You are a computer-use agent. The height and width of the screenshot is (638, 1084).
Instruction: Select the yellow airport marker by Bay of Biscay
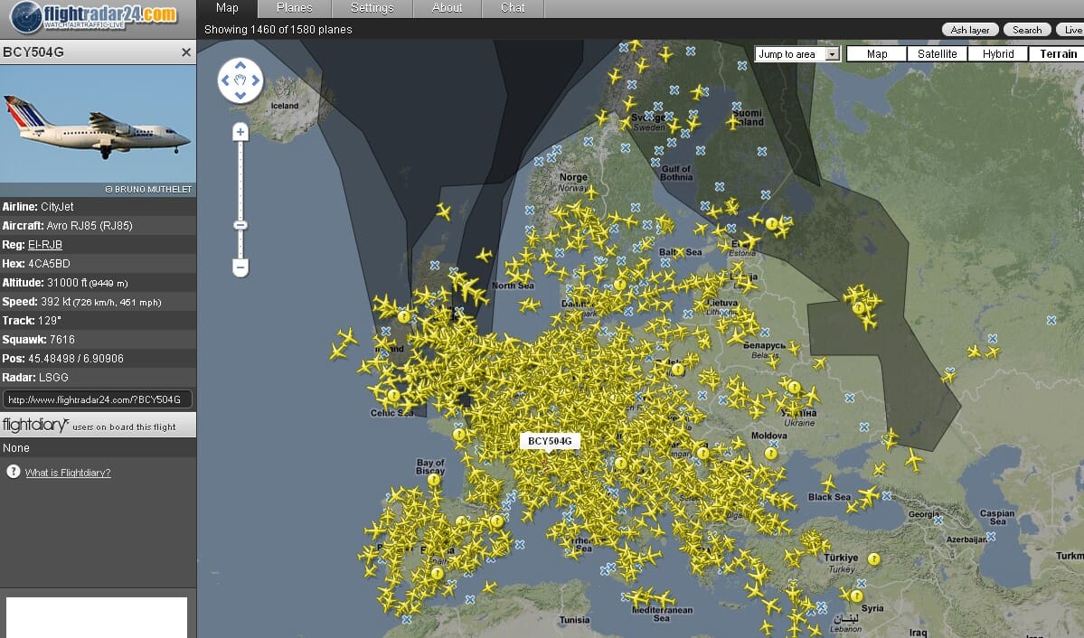pyautogui.click(x=433, y=479)
